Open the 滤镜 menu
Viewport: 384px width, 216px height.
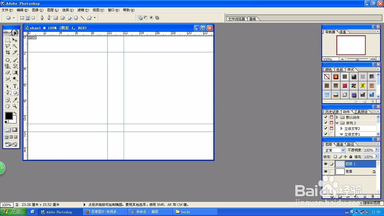tap(83, 10)
